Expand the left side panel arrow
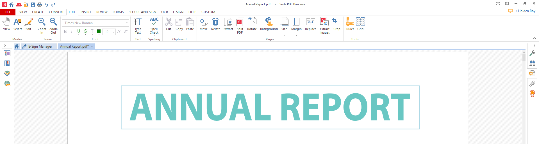 (5, 45)
